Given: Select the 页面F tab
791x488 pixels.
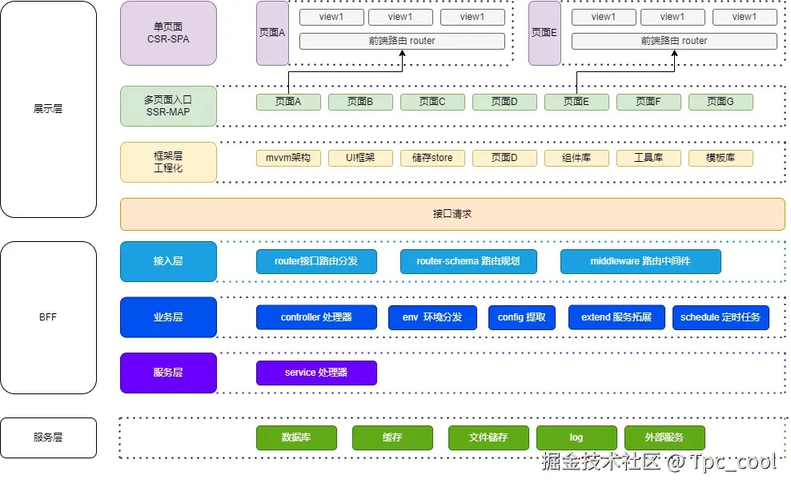Looking at the screenshot, I should [648, 102].
